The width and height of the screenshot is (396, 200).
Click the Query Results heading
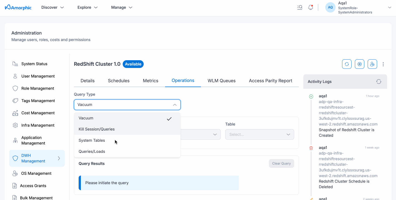92,163
